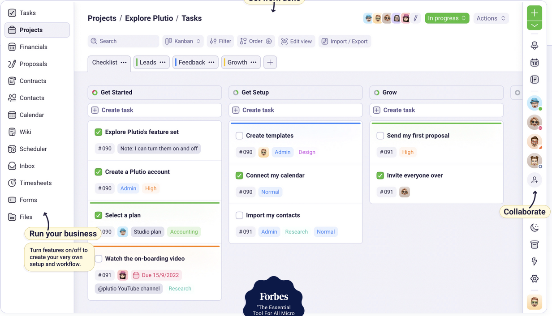Check Import my contacts task
This screenshot has width=552, height=316.
pos(239,215)
